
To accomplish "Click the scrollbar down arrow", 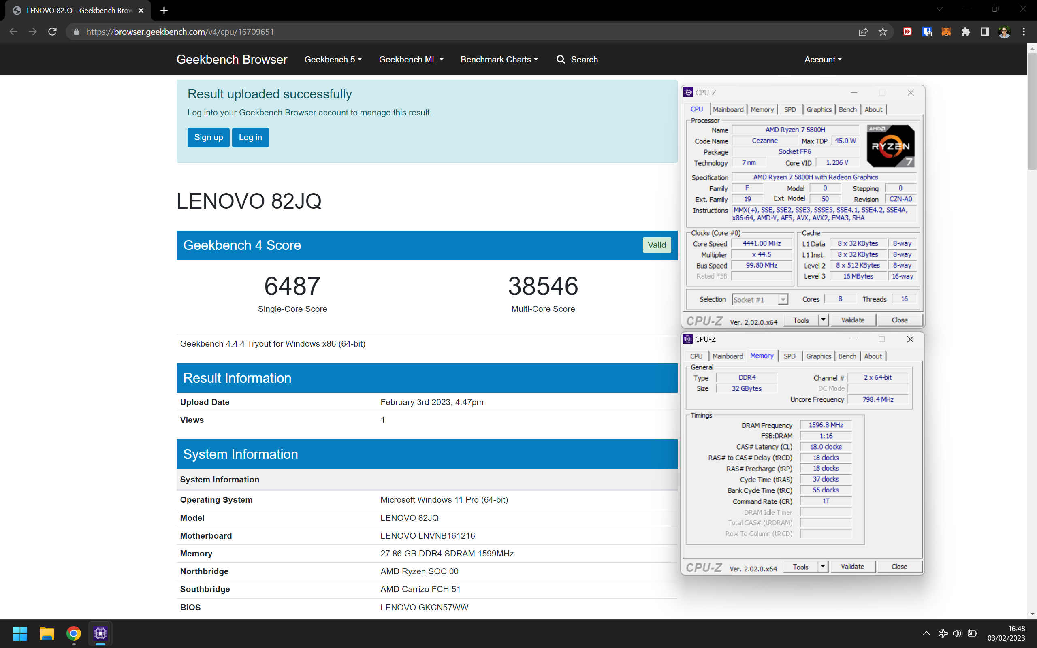I will [x=1032, y=614].
